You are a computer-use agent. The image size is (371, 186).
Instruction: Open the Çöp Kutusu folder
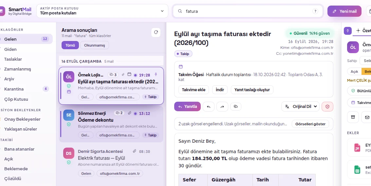[x=26, y=99]
